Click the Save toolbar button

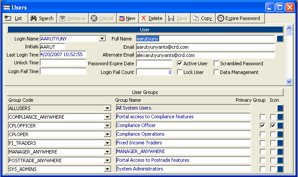pyautogui.click(x=178, y=18)
